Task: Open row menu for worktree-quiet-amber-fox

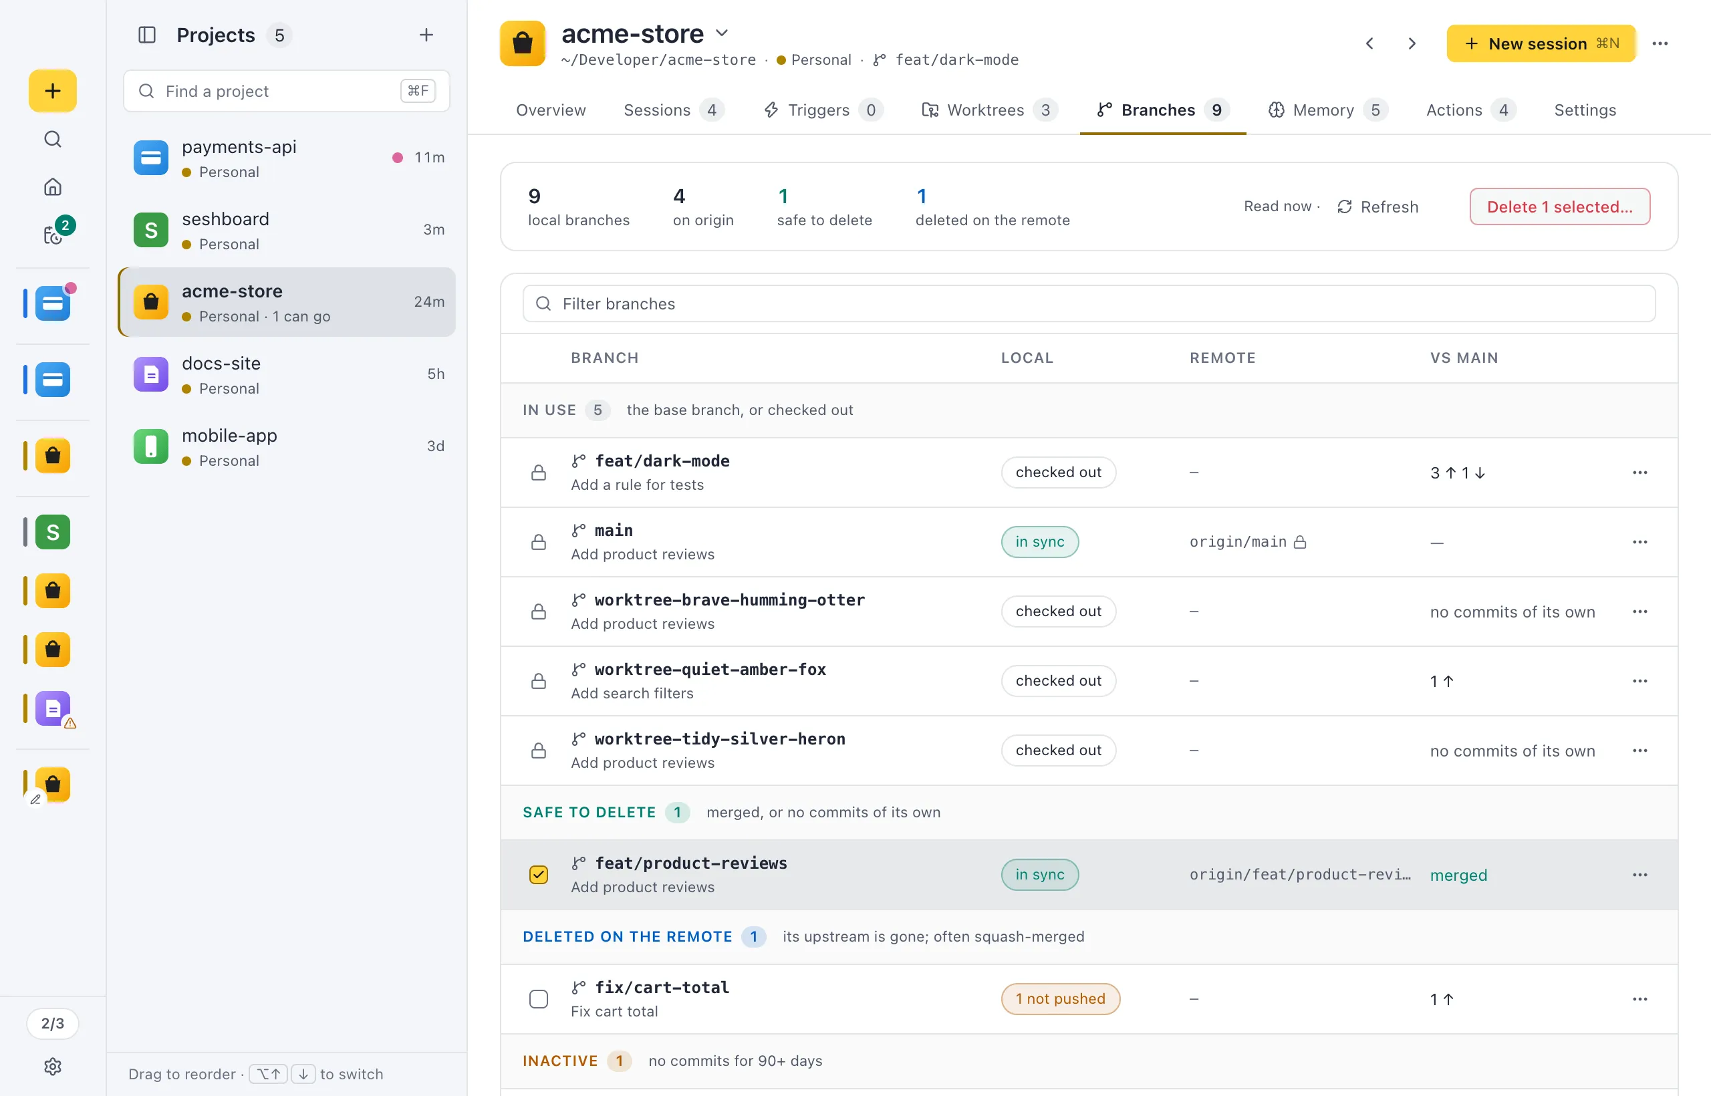Action: (1640, 681)
